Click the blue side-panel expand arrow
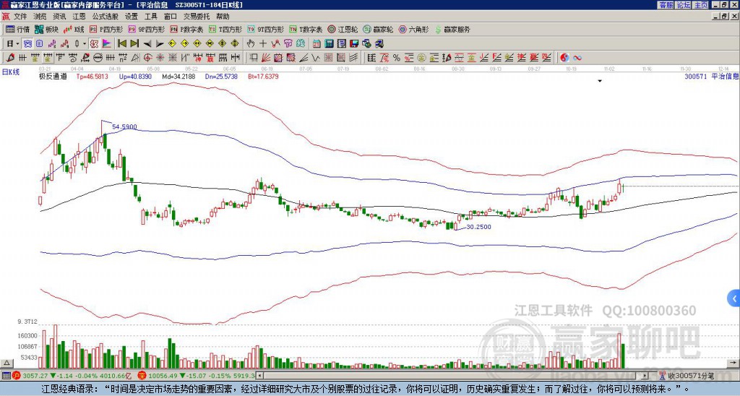Screen dimensions: 740x396 pos(734,298)
